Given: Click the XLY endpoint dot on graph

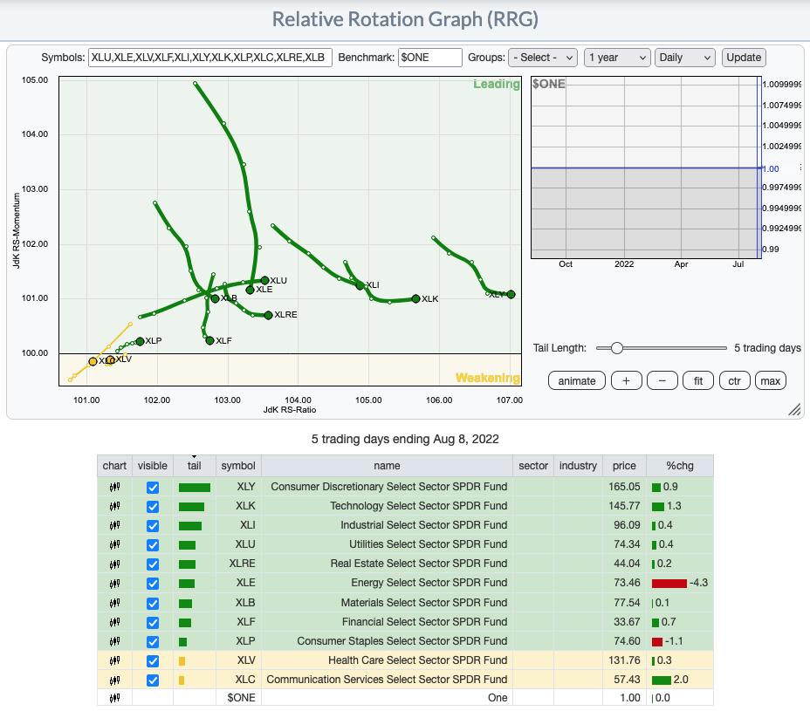Looking at the screenshot, I should click(511, 294).
